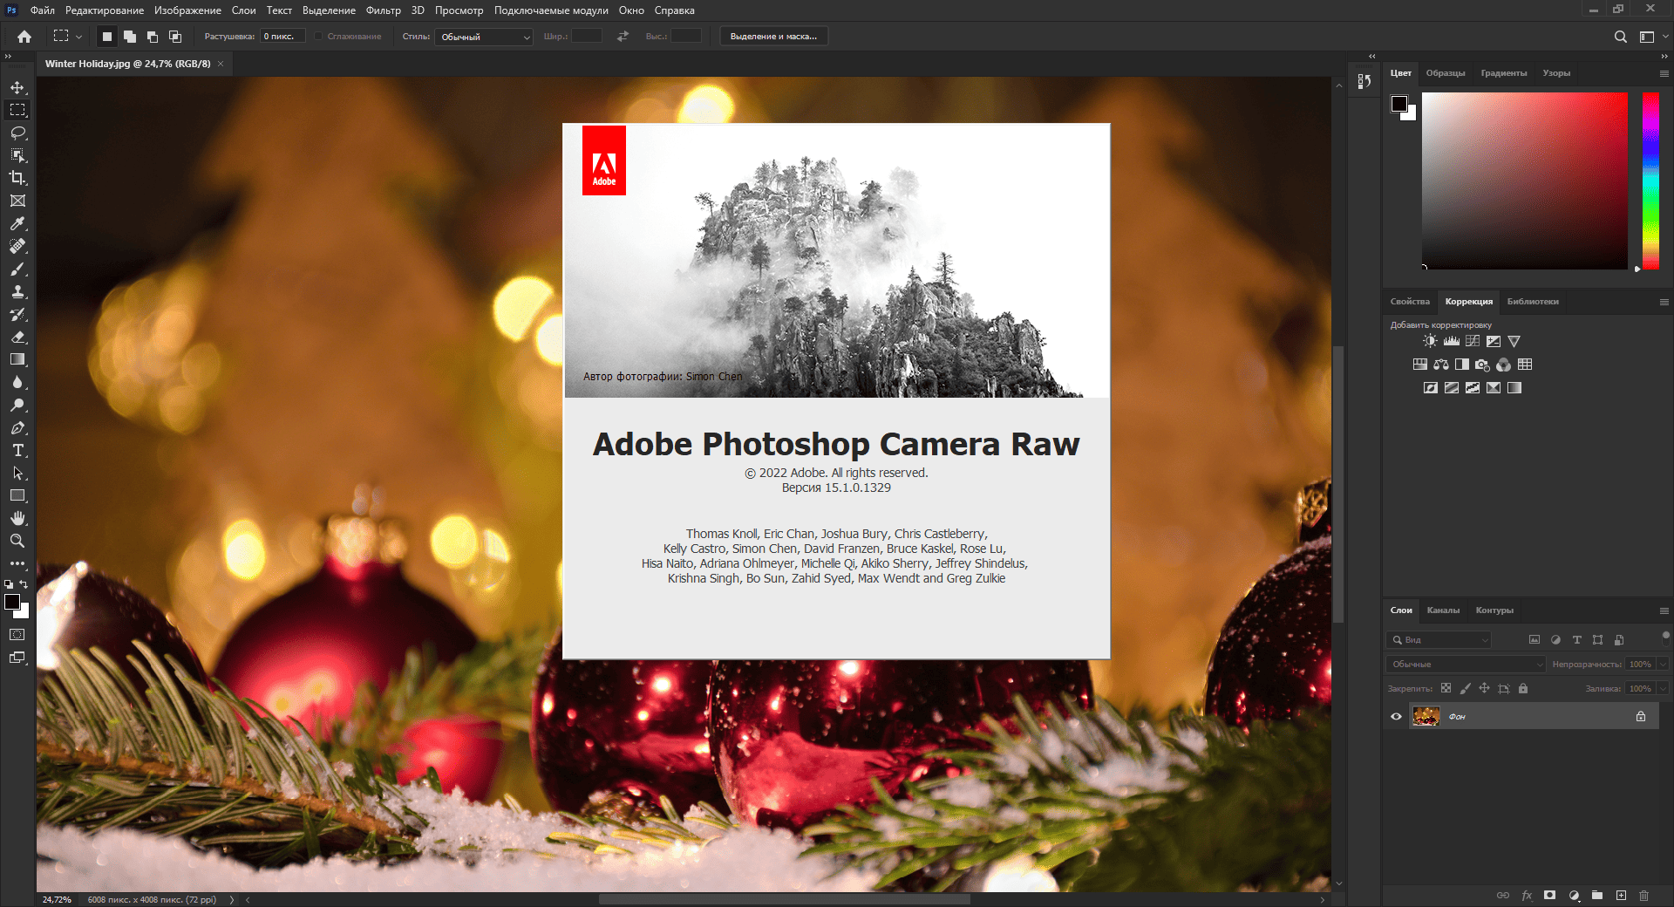This screenshot has width=1674, height=907.
Task: Open the Стиль dropdown showing Обычный
Action: pos(484,37)
